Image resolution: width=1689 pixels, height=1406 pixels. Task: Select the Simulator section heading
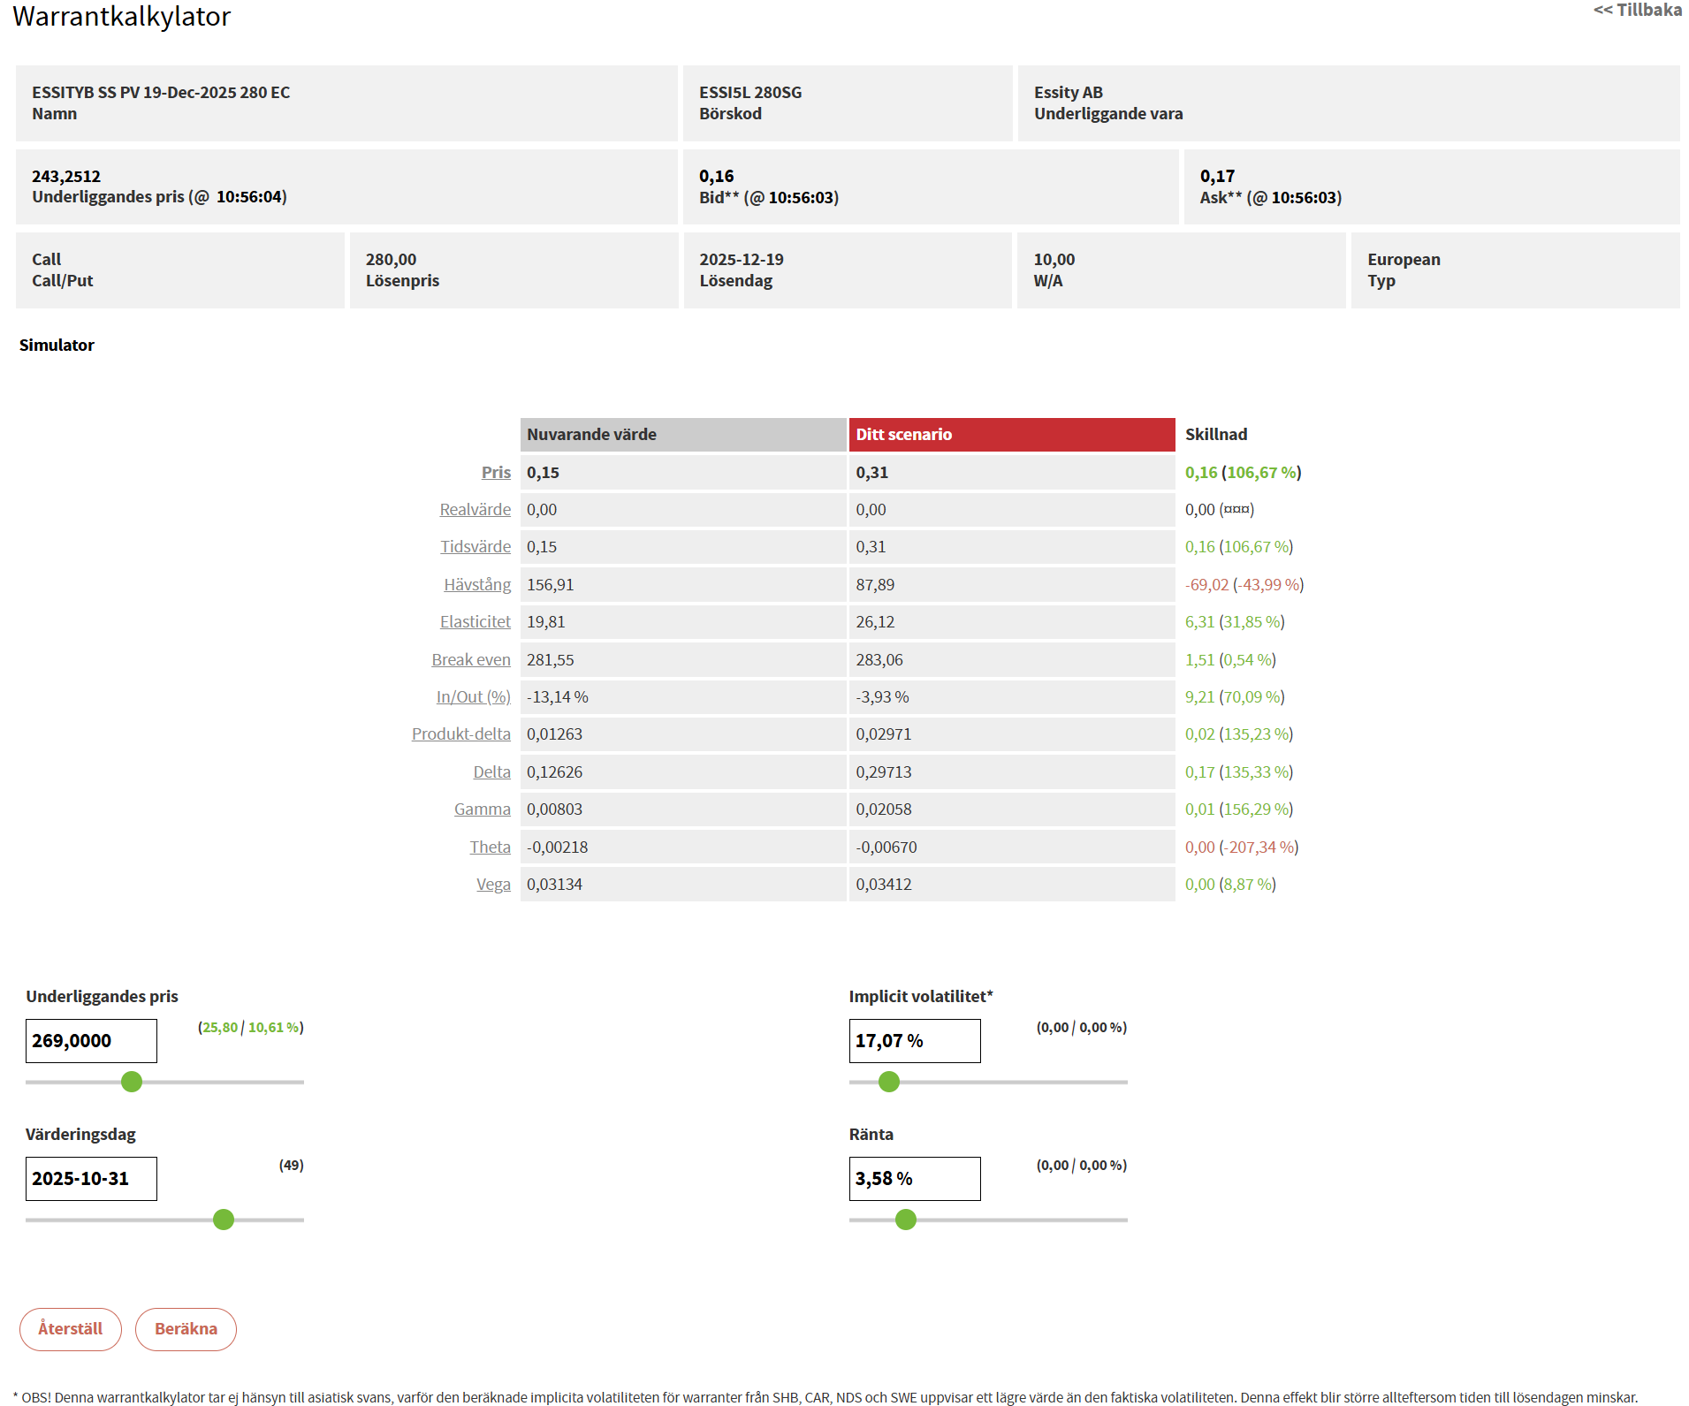[x=57, y=345]
